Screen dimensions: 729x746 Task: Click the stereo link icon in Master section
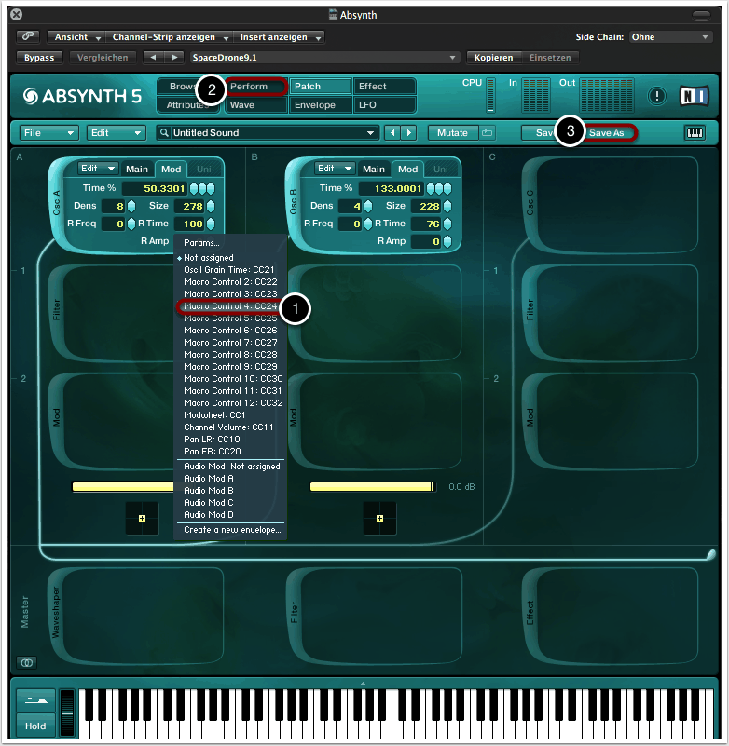click(27, 662)
